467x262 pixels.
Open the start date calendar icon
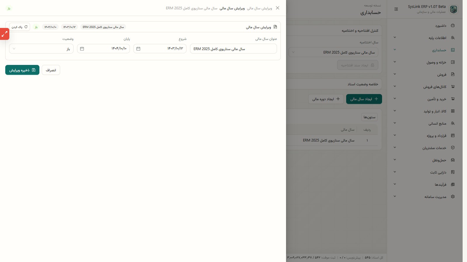click(x=138, y=49)
